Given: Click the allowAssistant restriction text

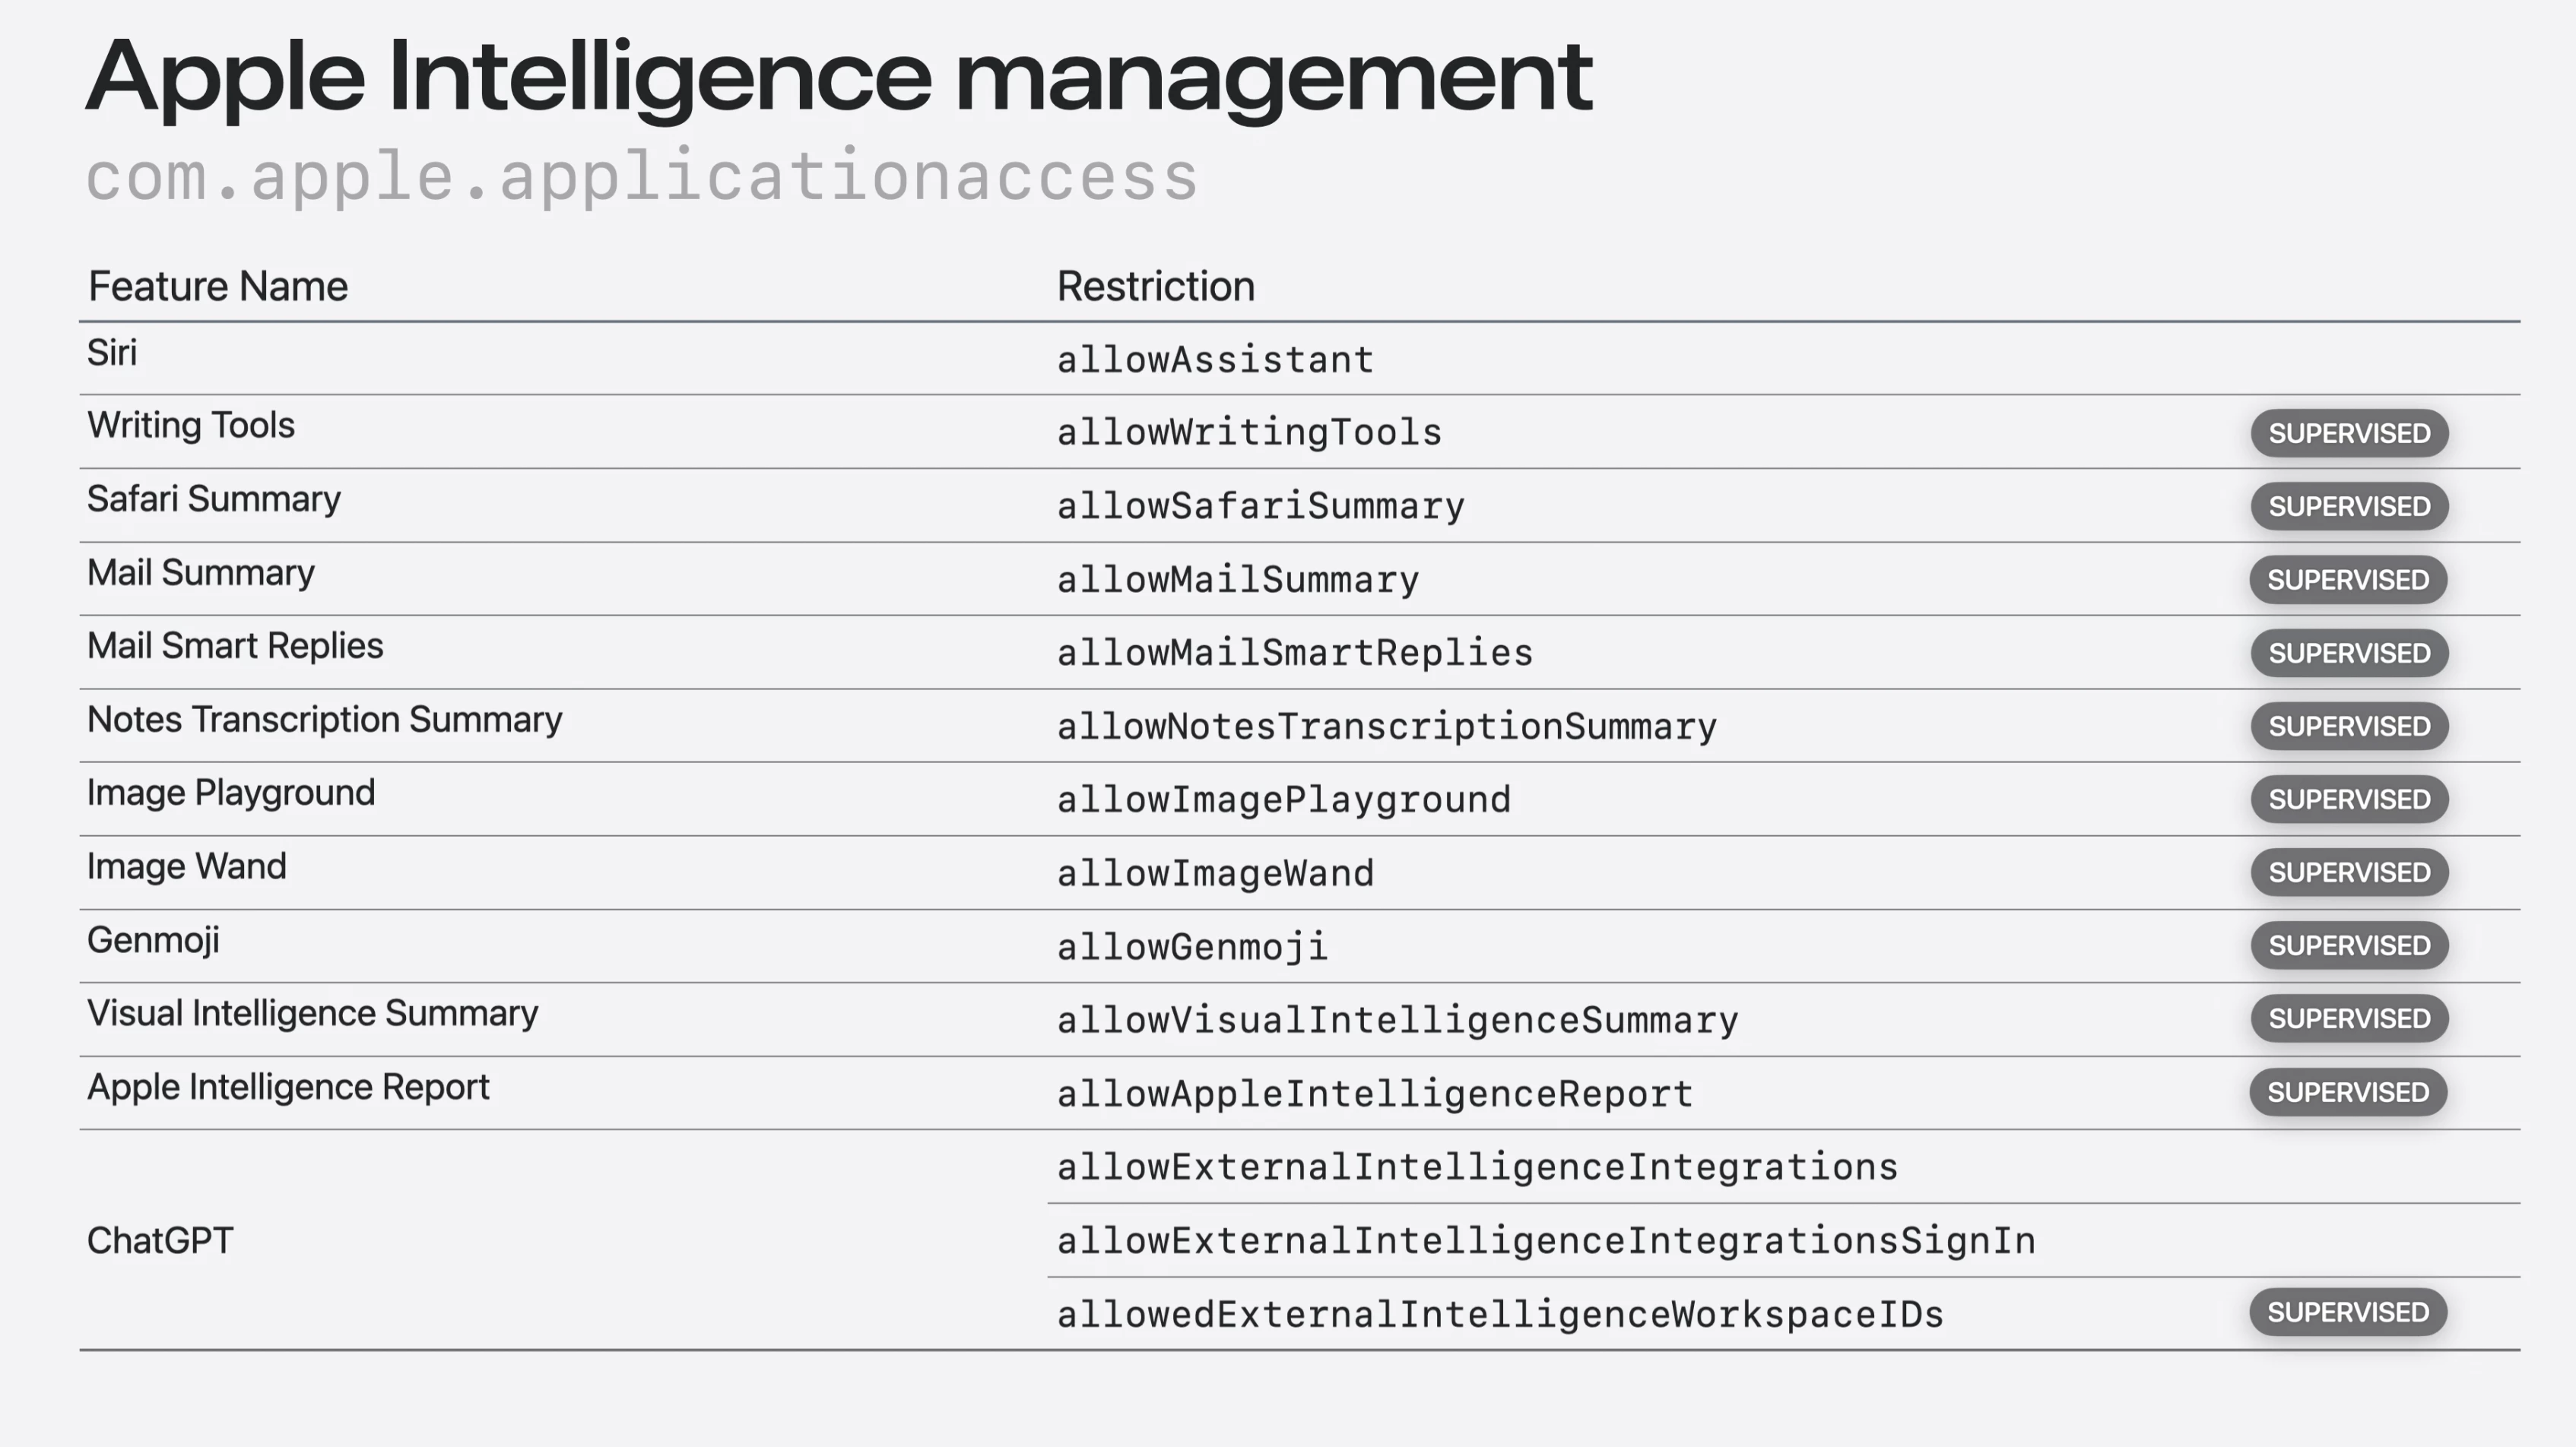Looking at the screenshot, I should tap(1215, 359).
